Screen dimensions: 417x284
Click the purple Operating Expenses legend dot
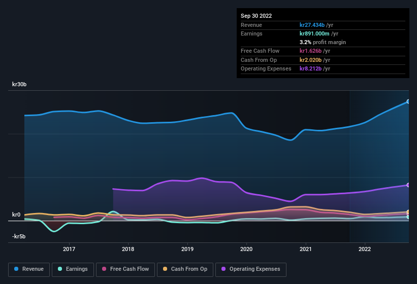pyautogui.click(x=223, y=269)
